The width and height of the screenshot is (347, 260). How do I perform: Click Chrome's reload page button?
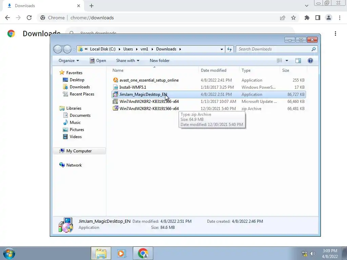tap(29, 18)
